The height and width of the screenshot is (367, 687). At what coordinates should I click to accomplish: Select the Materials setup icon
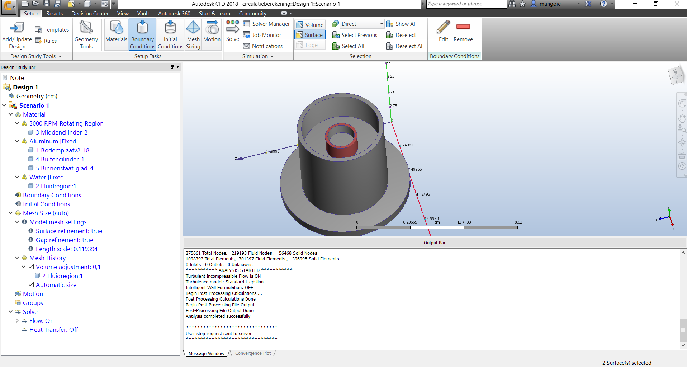pos(116,33)
